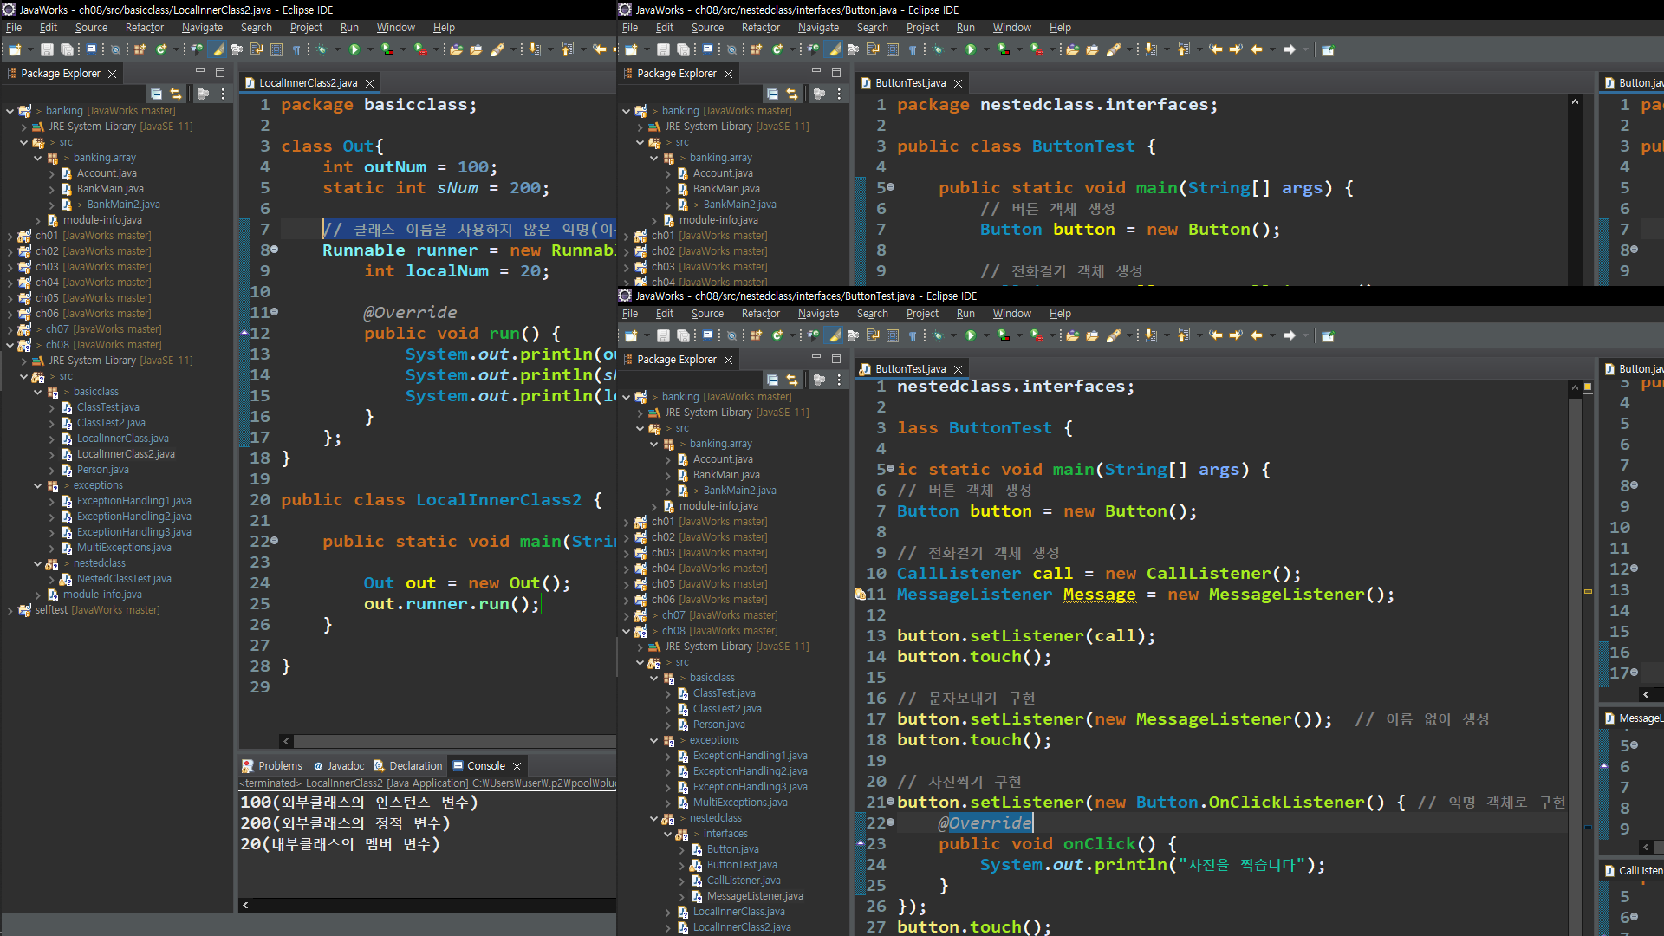Click New Java Class icon in LocalInnerClass2.java window
This screenshot has height=936, width=1664.
161,49
